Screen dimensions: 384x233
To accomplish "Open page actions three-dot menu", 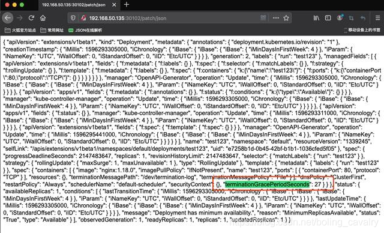I will (276, 18).
